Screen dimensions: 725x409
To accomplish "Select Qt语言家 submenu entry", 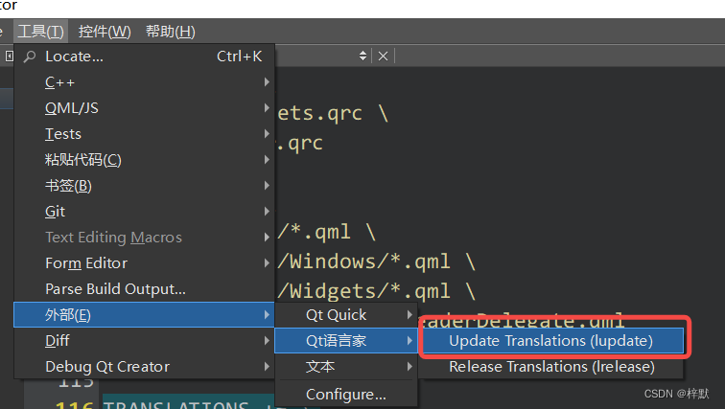I will point(346,341).
